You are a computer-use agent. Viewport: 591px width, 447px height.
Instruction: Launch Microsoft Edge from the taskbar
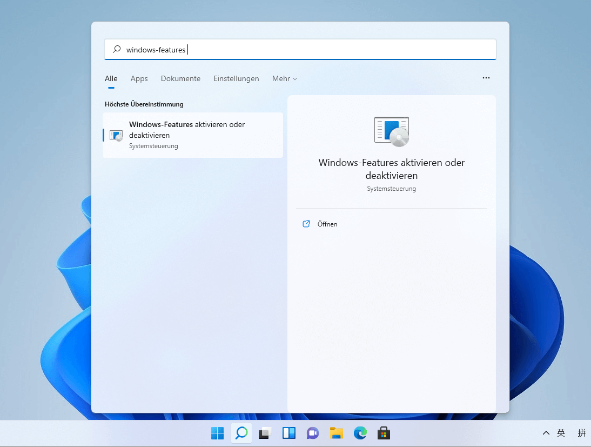(x=360, y=433)
